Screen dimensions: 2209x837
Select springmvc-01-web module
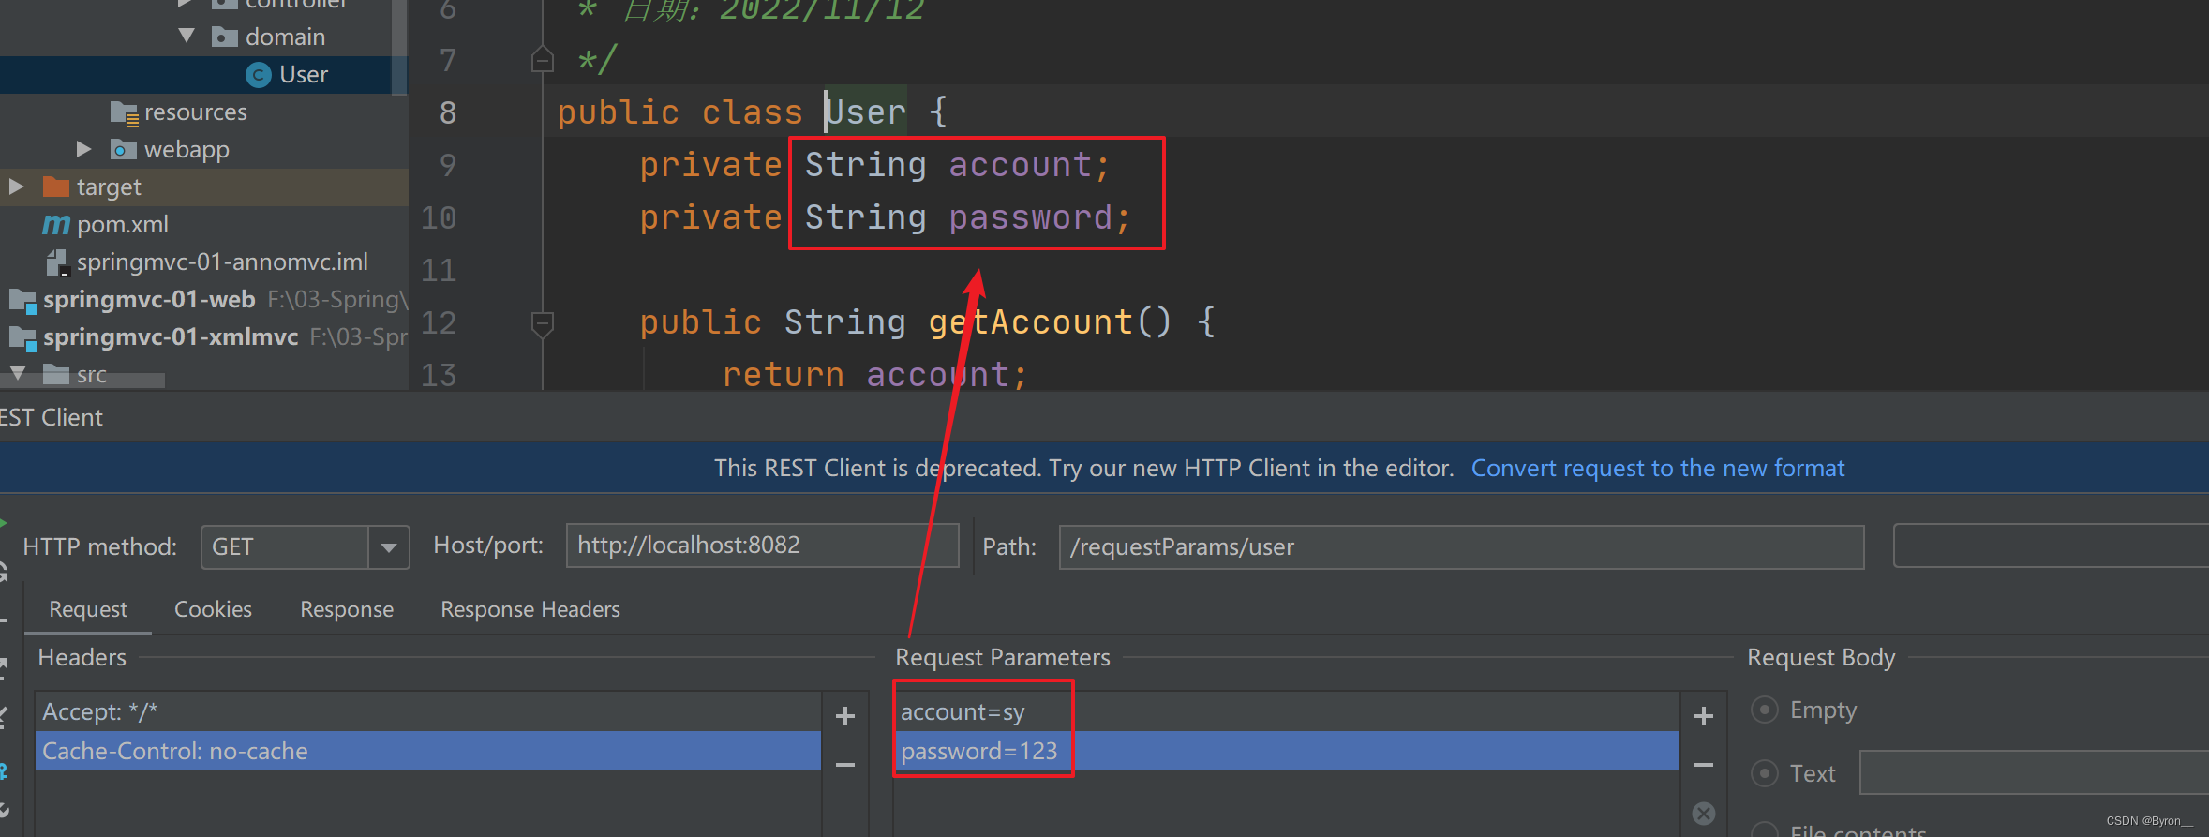[x=149, y=299]
